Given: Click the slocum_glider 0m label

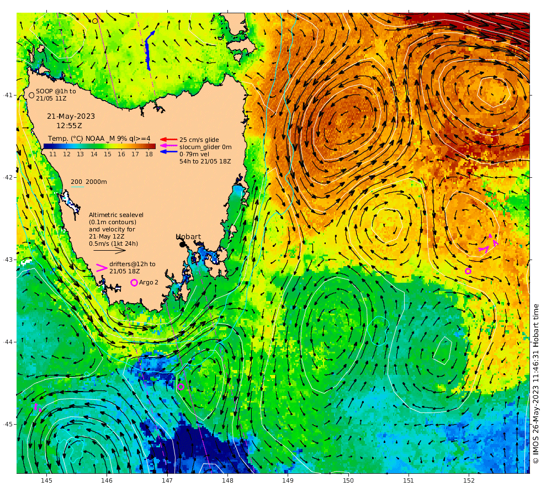Looking at the screenshot, I should [x=205, y=147].
